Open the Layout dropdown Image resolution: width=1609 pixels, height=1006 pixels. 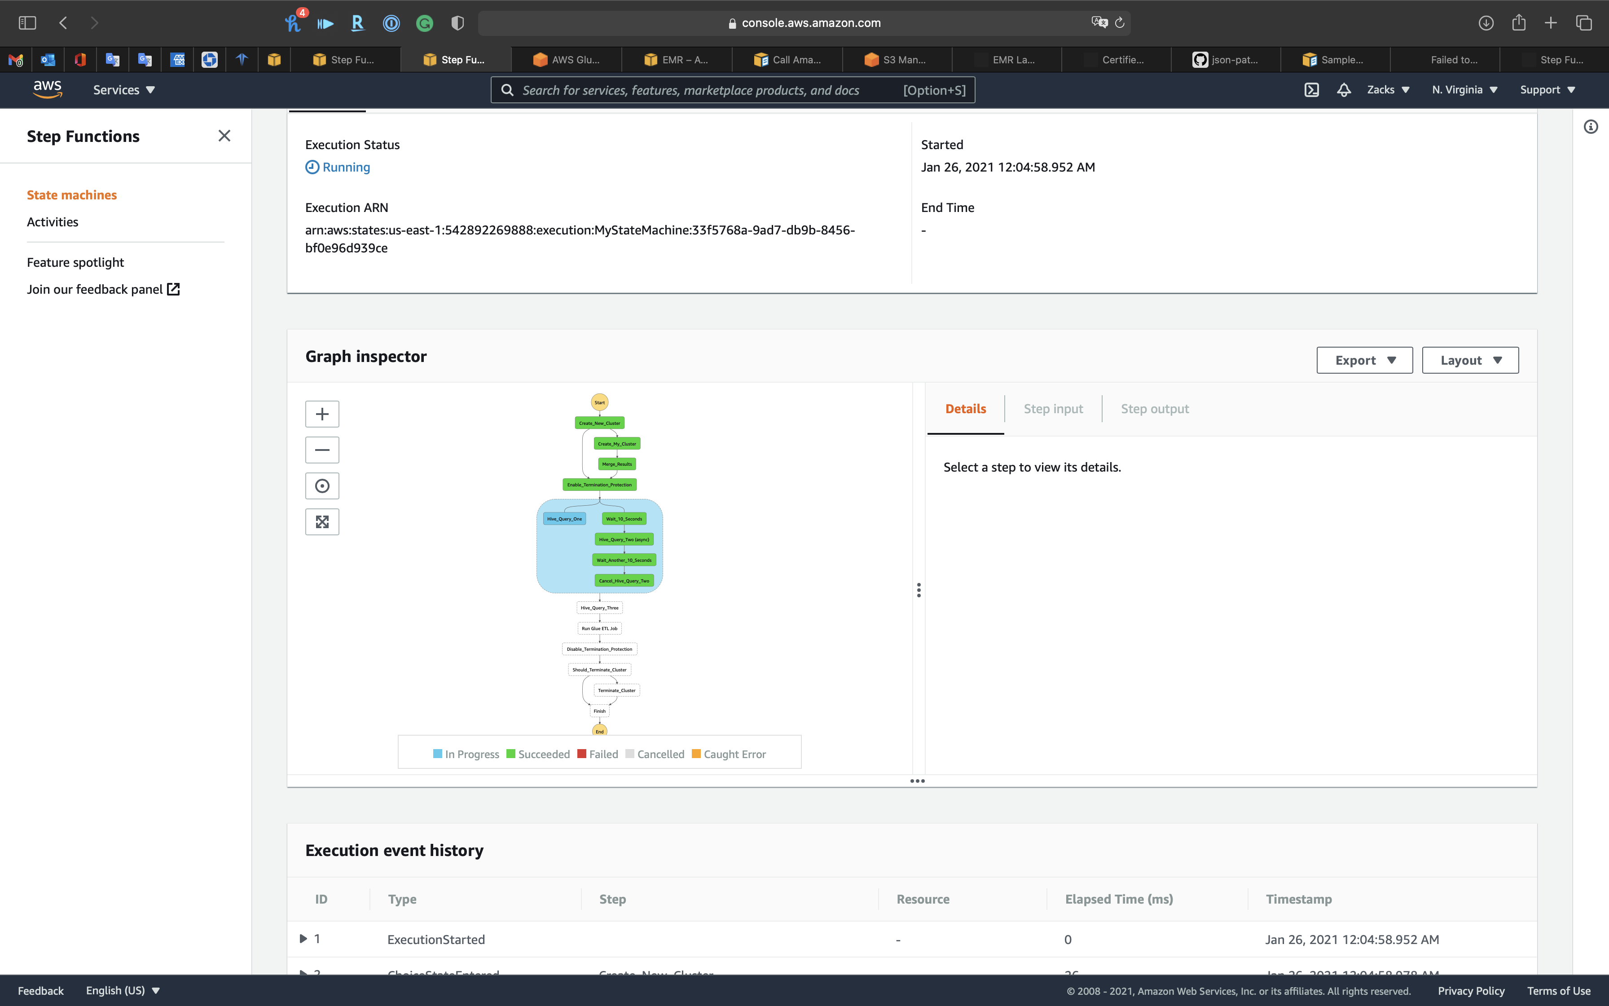[x=1470, y=360]
